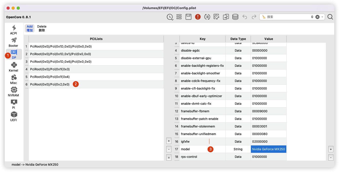Select the Delete 删除 tab
Viewport: 339px width, 172px height.
click(x=42, y=28)
